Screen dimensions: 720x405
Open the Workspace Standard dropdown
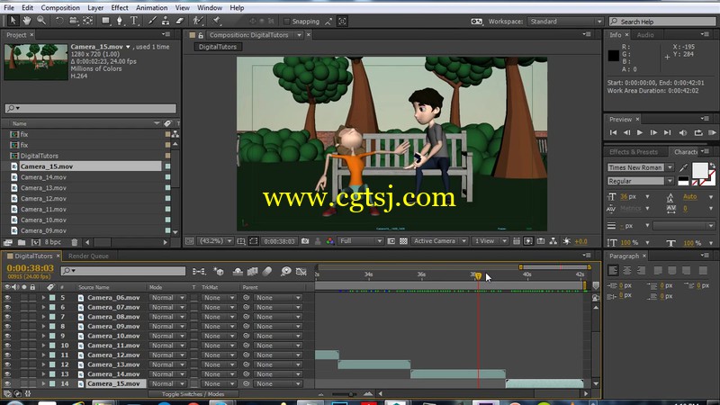click(x=565, y=22)
